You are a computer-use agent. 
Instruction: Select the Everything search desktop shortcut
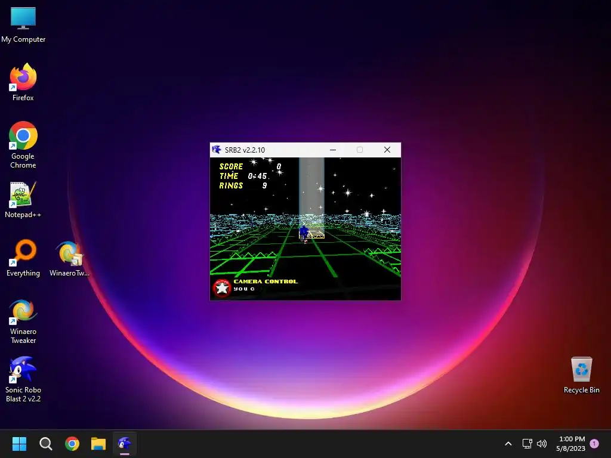coord(23,258)
